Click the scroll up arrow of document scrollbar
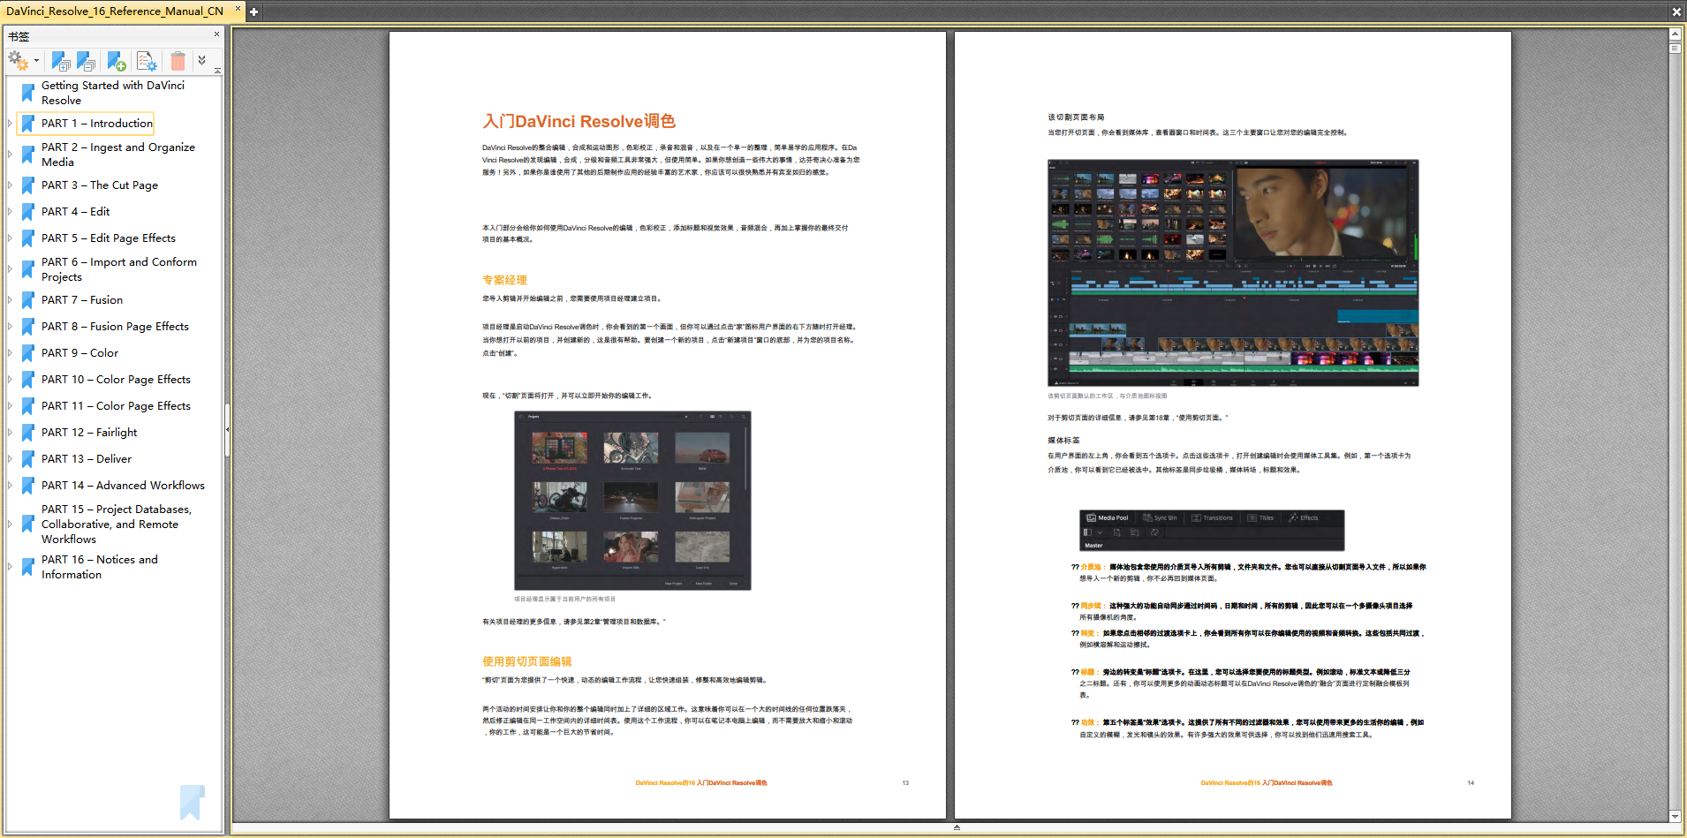 point(1675,34)
